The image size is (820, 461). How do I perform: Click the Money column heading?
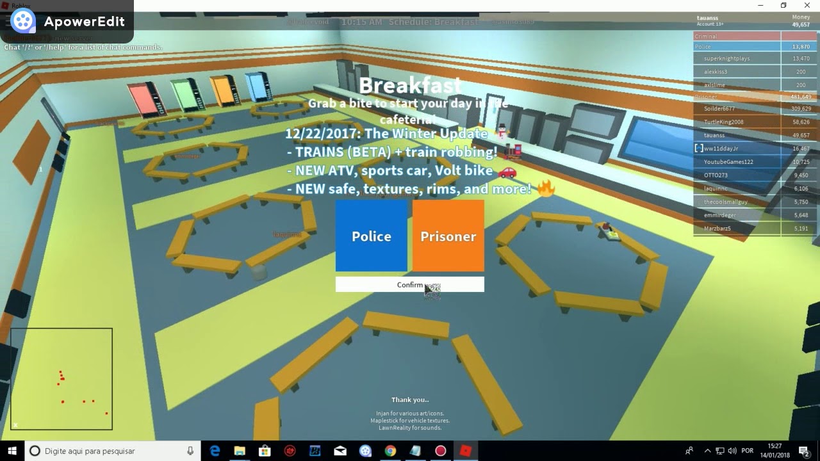(801, 17)
